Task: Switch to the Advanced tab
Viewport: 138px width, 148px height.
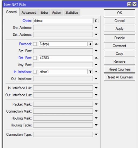Action: coord(29,12)
